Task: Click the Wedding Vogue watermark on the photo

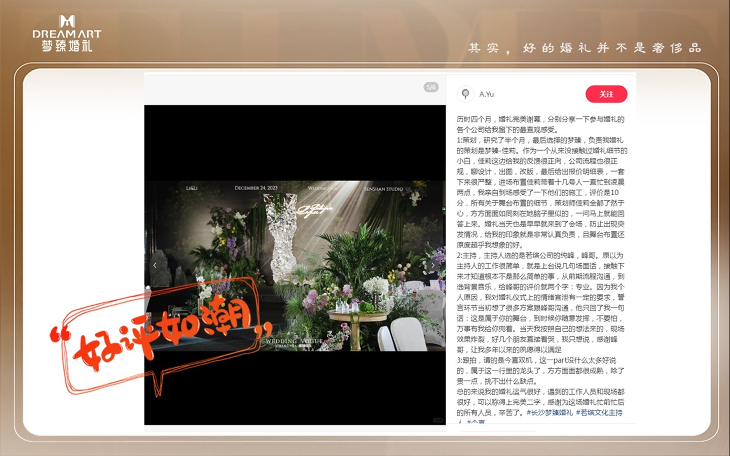Action: pos(294,341)
